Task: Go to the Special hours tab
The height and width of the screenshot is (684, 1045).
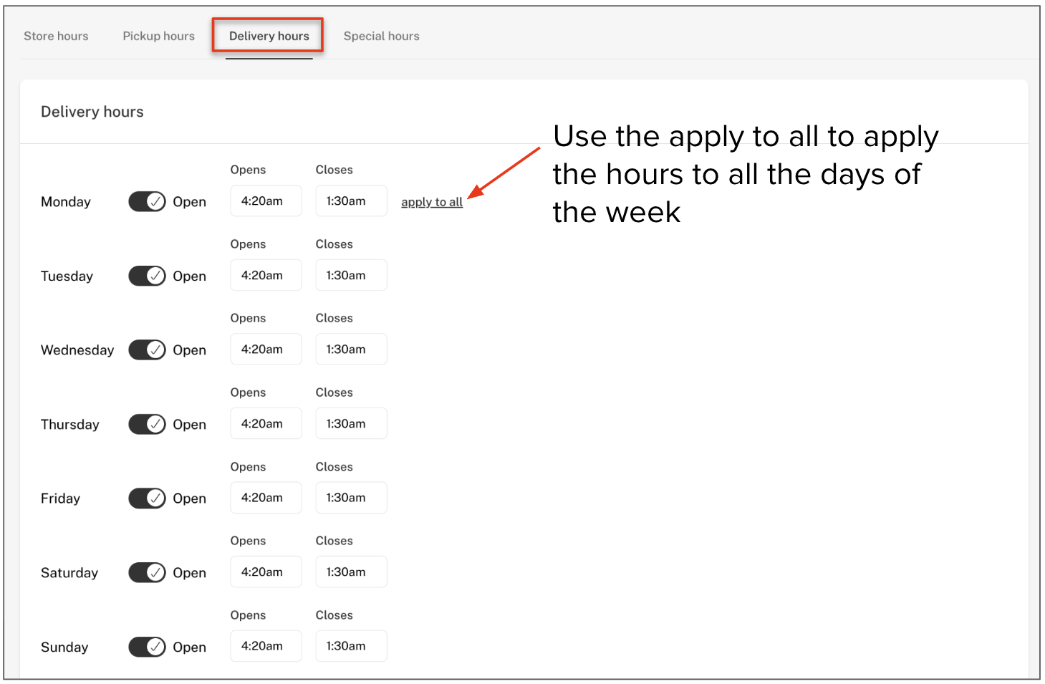Action: (381, 36)
